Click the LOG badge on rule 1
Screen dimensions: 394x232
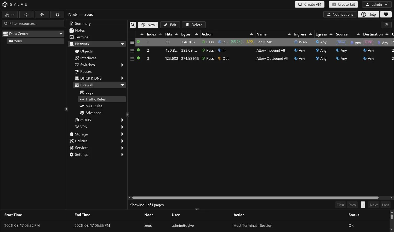(250, 42)
